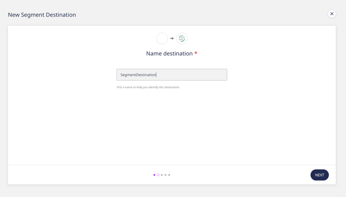
Task: Click the red required asterisk
Action: (x=196, y=54)
